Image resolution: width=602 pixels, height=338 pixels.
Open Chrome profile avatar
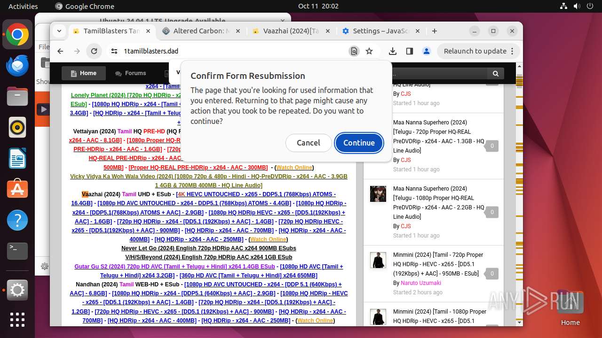click(x=427, y=51)
